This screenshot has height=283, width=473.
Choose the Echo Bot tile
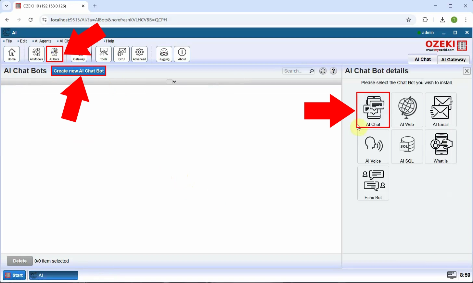373,183
